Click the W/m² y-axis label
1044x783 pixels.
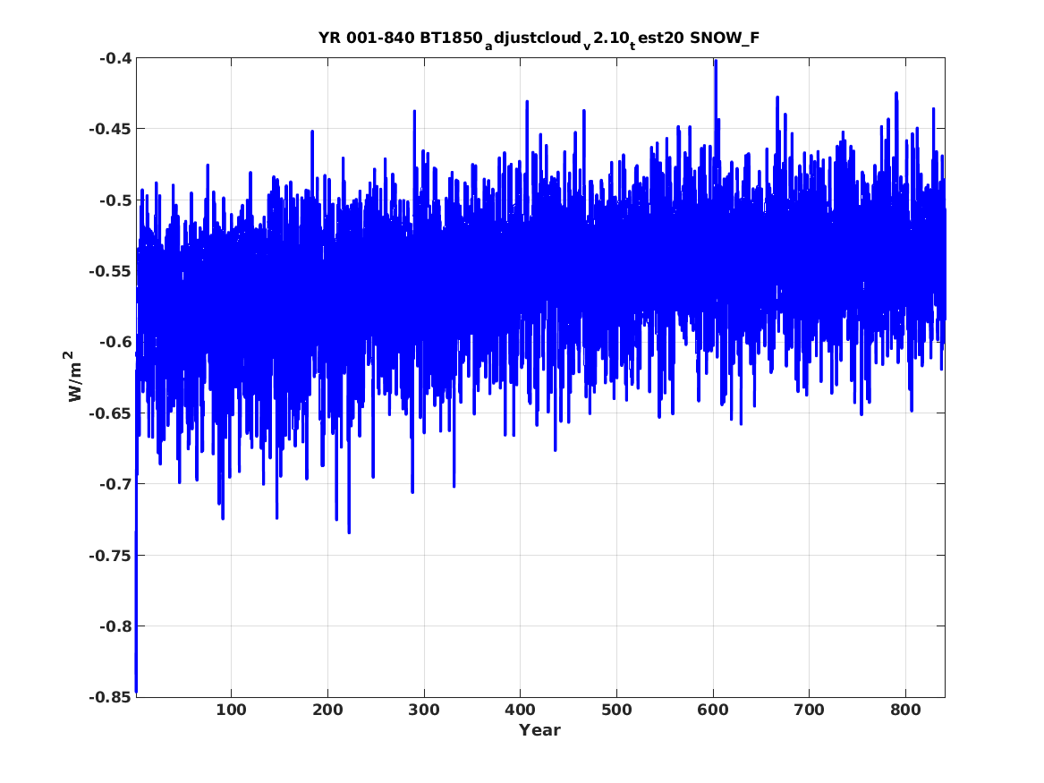(74, 377)
